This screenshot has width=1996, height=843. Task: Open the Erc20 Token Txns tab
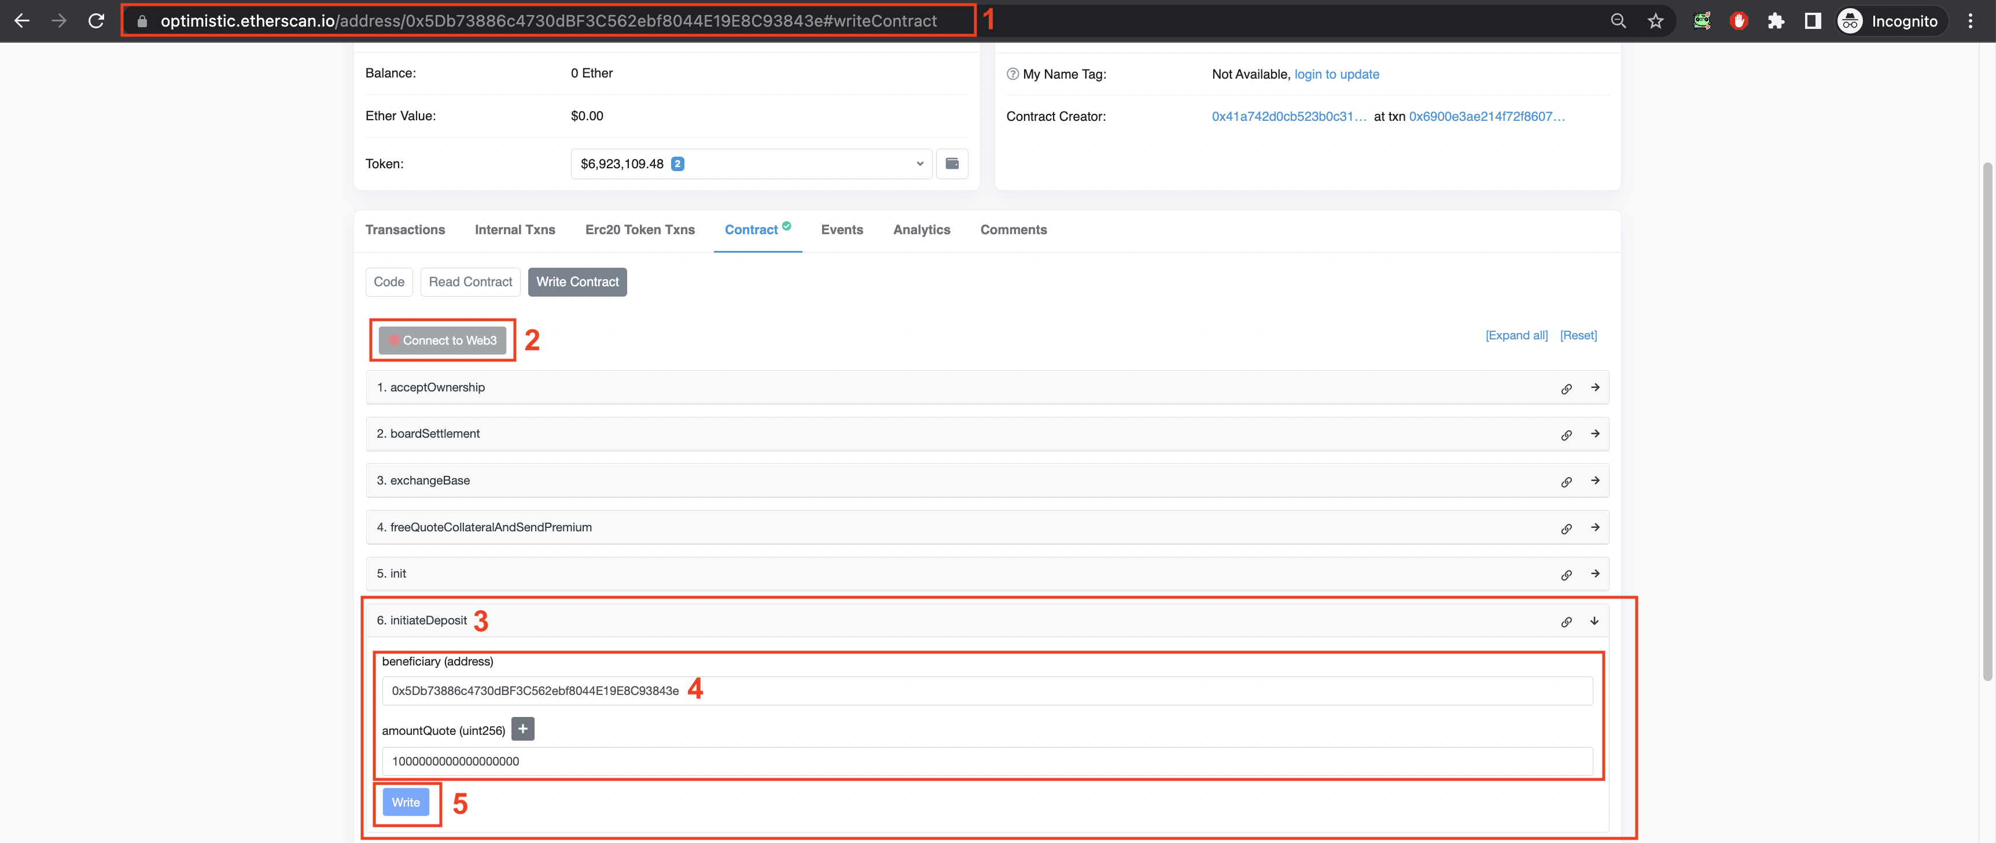[639, 230]
